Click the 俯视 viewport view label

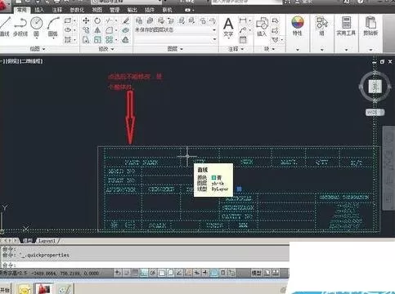(x=13, y=61)
